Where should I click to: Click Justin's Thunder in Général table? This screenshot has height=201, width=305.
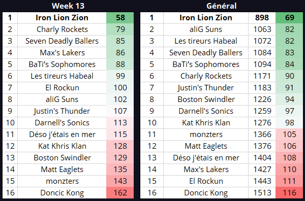tap(206, 88)
